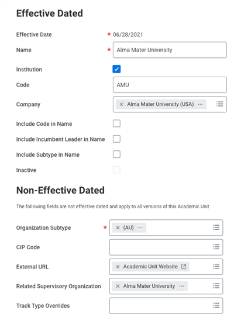This screenshot has height=317, width=234.
Task: Check Include Subtype in Name box
Action: click(x=116, y=154)
